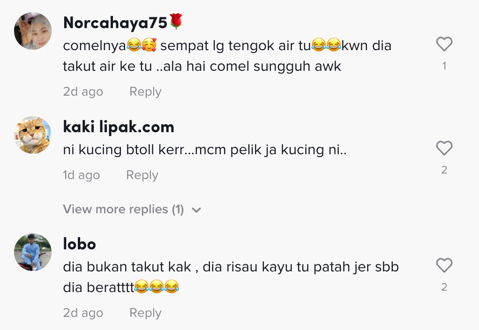Screen dimensions: 479x330
Task: Open the orange cat avatar of kaki lipak.com
Action: [x=33, y=135]
